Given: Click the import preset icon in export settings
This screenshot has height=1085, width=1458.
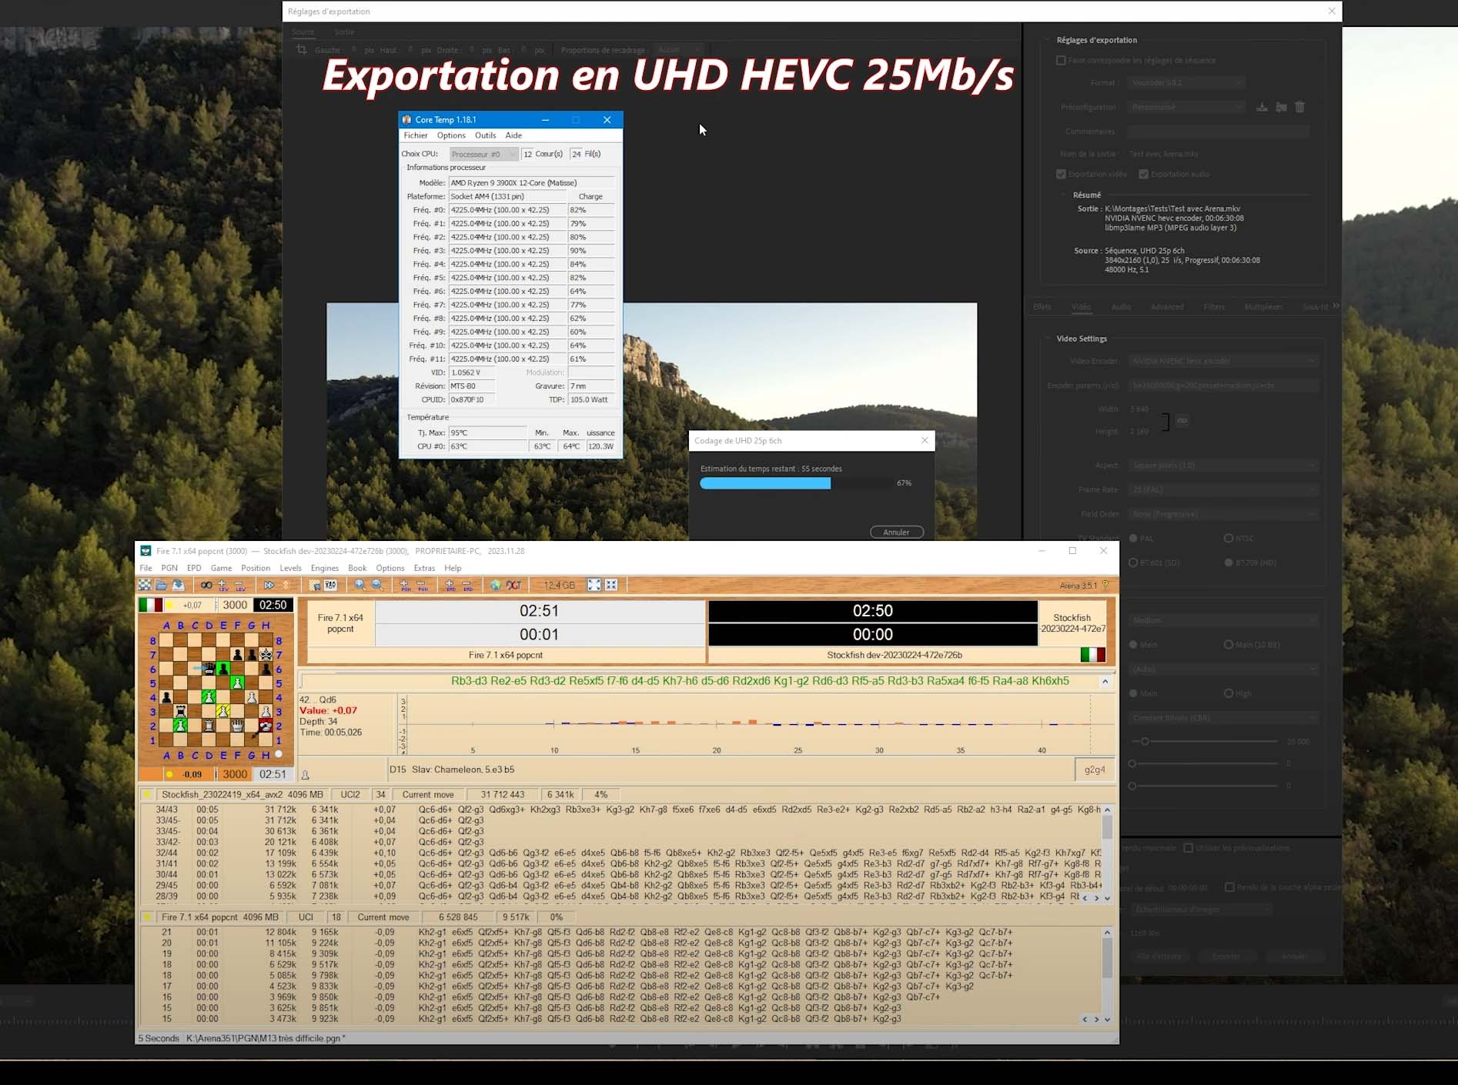Looking at the screenshot, I should coord(1281,107).
